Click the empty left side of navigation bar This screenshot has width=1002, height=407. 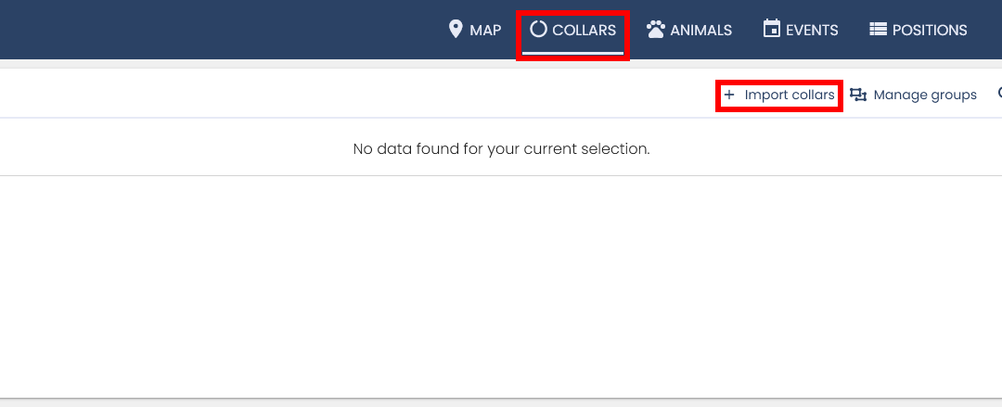tap(186, 30)
